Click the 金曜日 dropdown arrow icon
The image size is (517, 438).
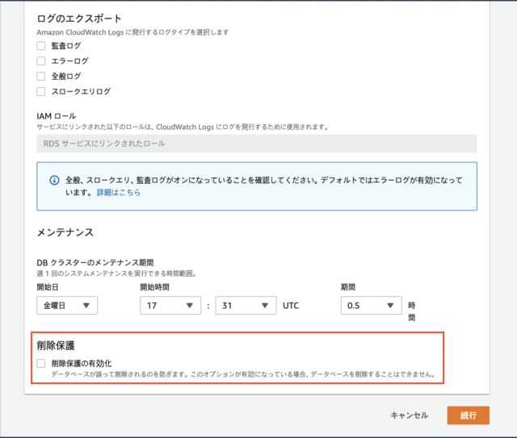coord(86,306)
